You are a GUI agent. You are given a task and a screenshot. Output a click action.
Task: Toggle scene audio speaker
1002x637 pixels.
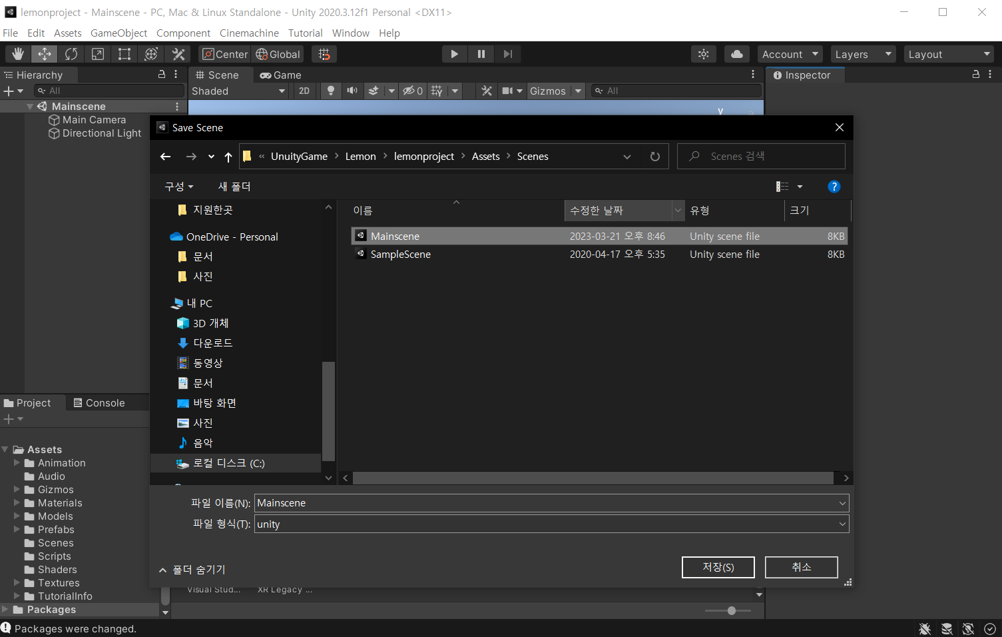pos(352,91)
